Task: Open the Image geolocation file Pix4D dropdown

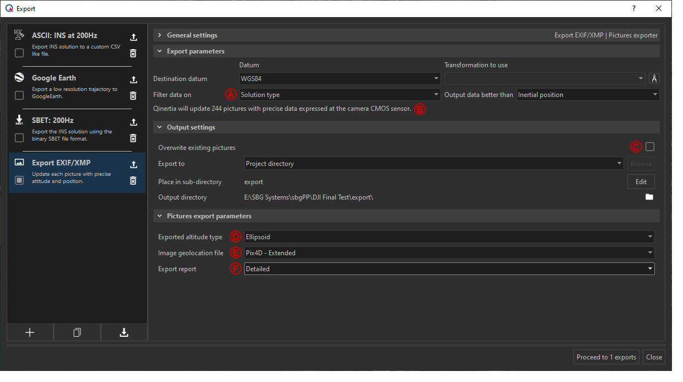Action: pos(449,252)
